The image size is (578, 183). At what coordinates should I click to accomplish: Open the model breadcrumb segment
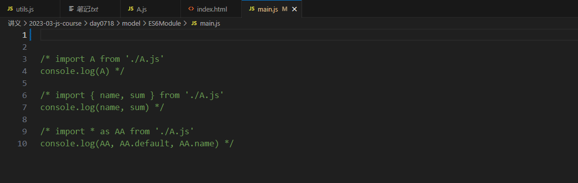coord(131,24)
